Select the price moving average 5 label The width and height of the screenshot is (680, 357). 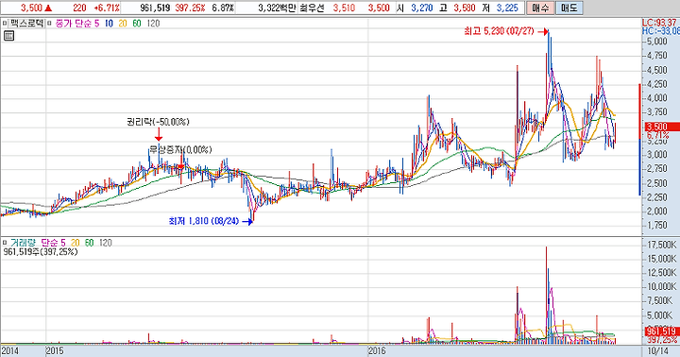click(x=96, y=24)
